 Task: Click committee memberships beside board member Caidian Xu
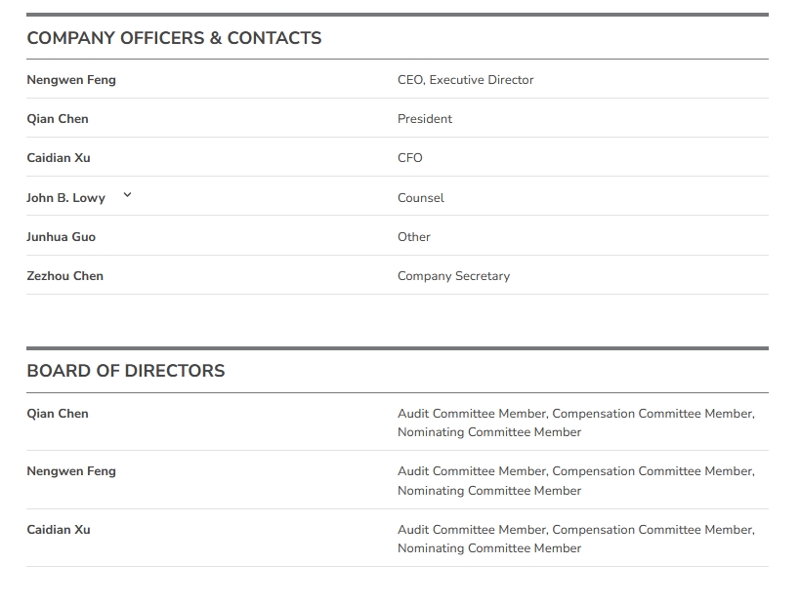coord(575,539)
